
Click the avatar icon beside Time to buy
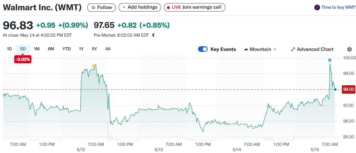point(317,7)
